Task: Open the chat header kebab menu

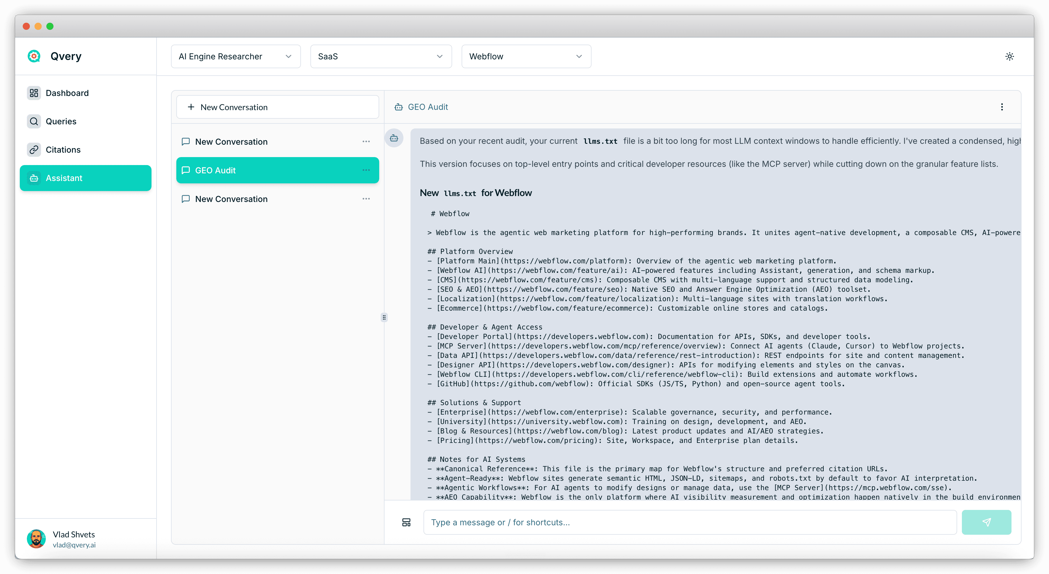Action: pos(1002,107)
